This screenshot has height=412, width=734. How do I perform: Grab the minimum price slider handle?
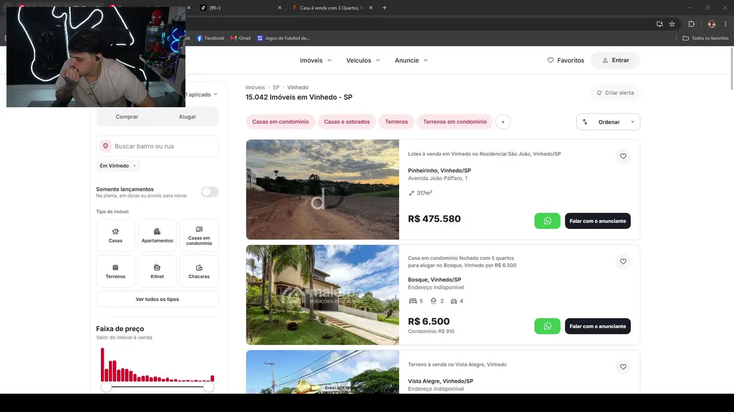[106, 387]
